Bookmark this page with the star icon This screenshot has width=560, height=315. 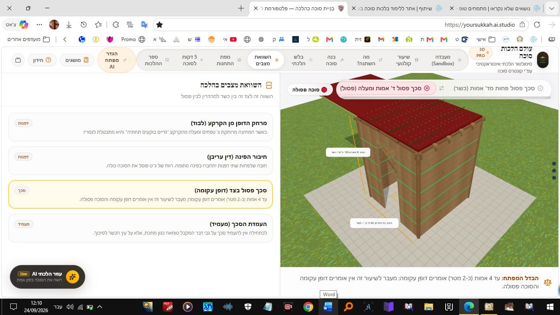tap(159, 25)
